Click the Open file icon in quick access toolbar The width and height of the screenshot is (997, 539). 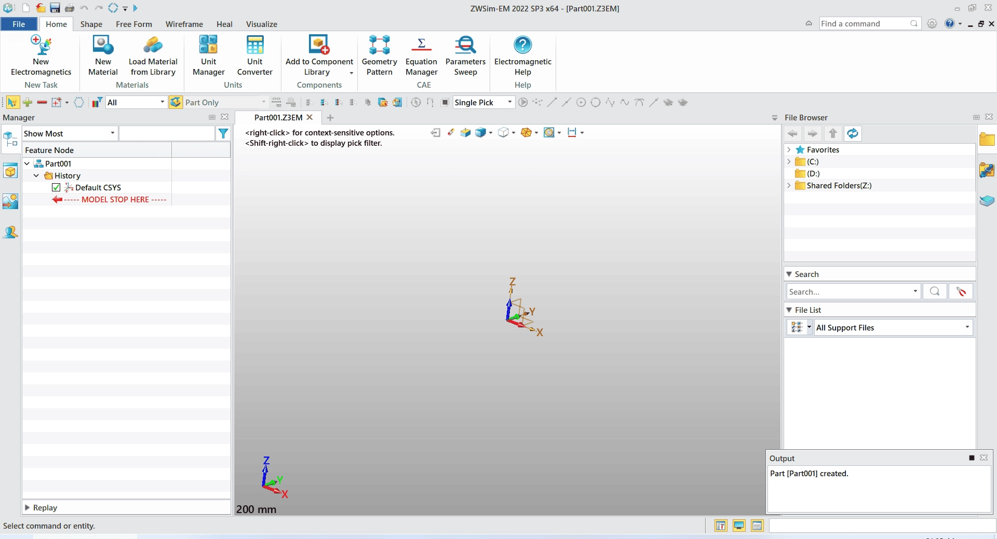click(x=41, y=8)
